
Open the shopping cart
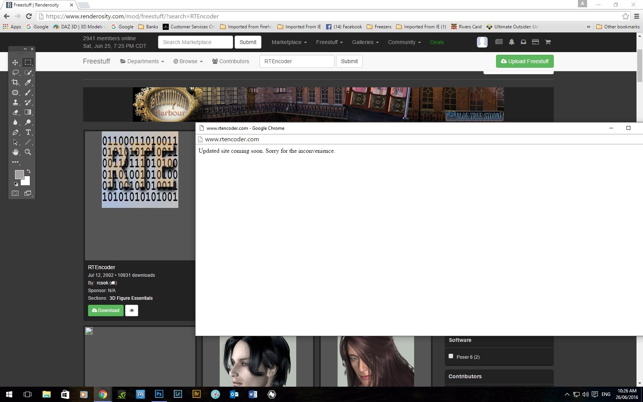[548, 42]
